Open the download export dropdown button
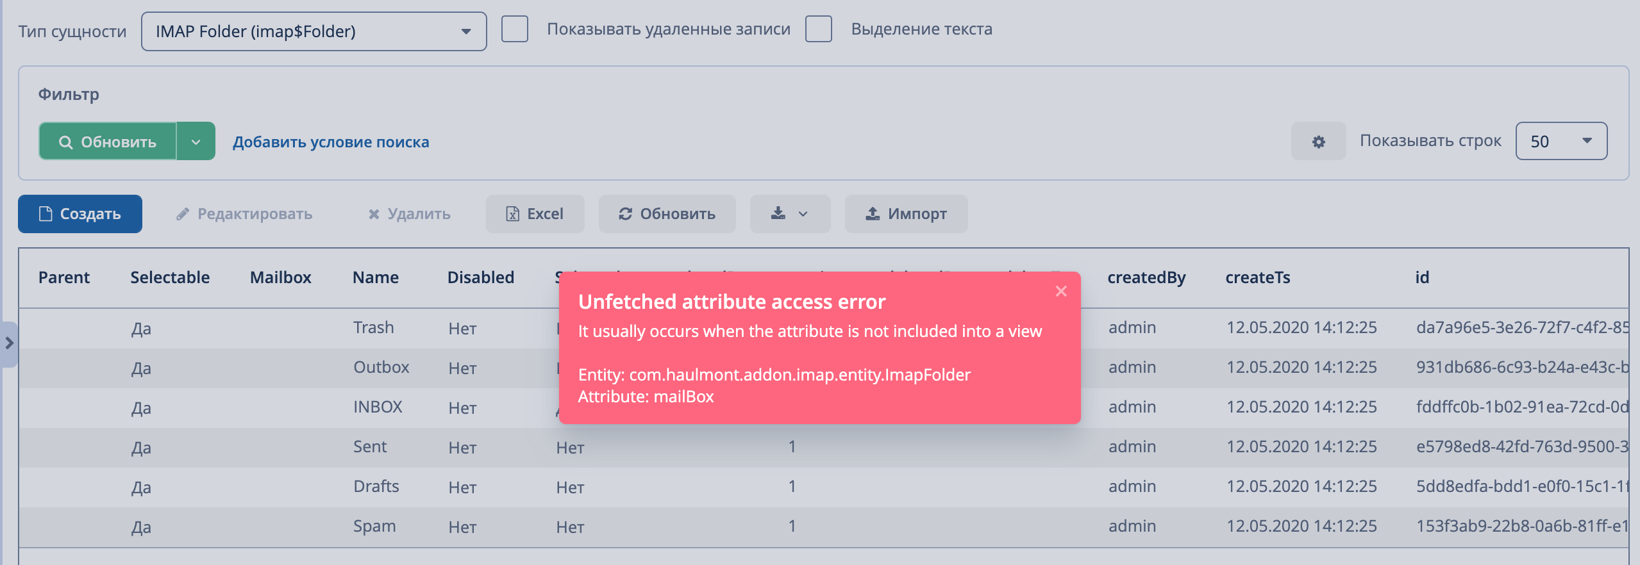 [x=790, y=214]
